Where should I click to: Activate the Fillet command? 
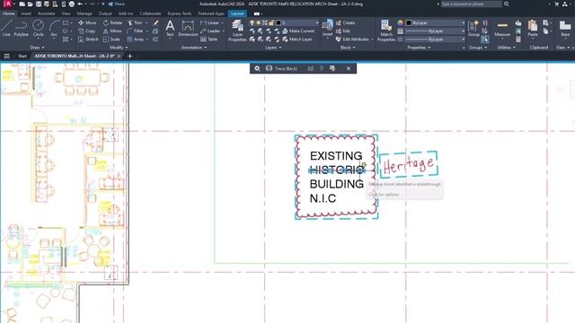click(135, 31)
